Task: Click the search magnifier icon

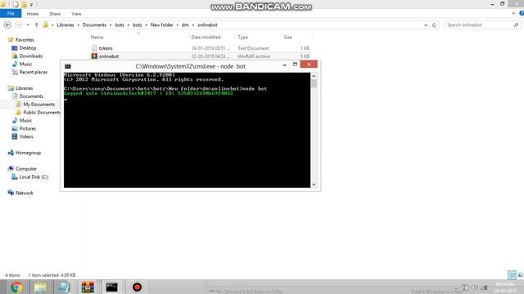Action: point(516,25)
